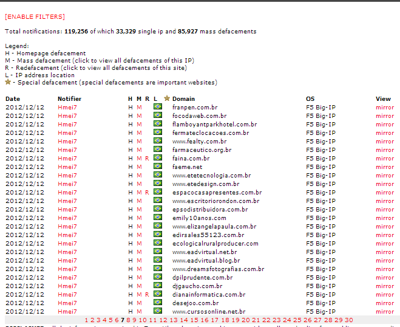The width and height of the screenshot is (400, 327).
Task: Click the Brazil flag icon for franpen.com.br
Action: click(x=158, y=106)
